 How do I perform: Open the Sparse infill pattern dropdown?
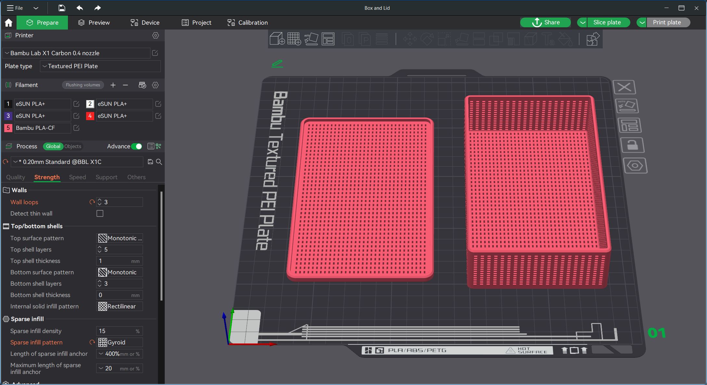120,342
